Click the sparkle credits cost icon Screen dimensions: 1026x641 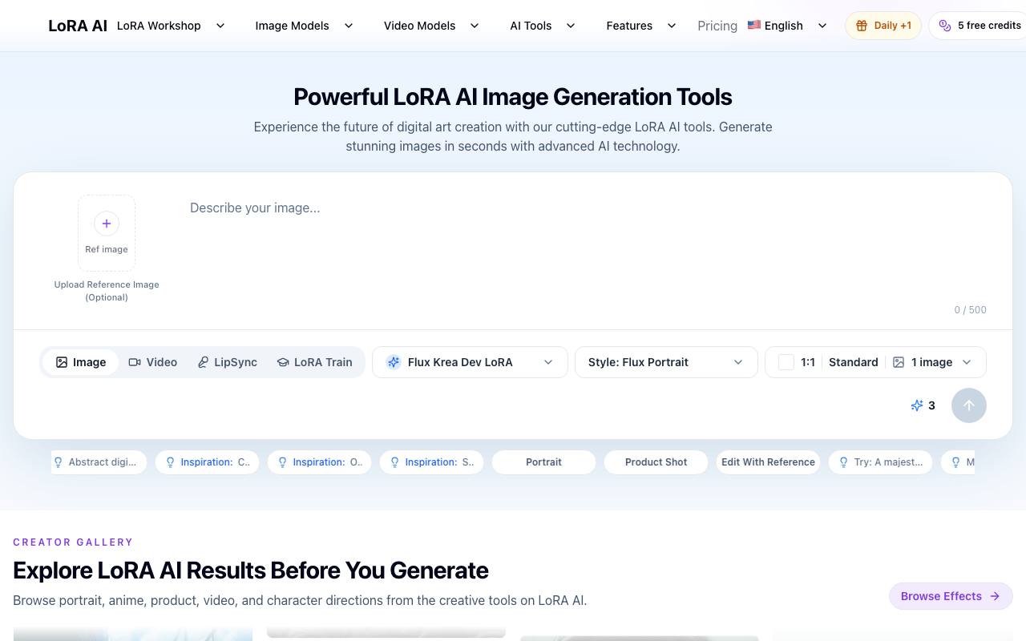pos(917,405)
